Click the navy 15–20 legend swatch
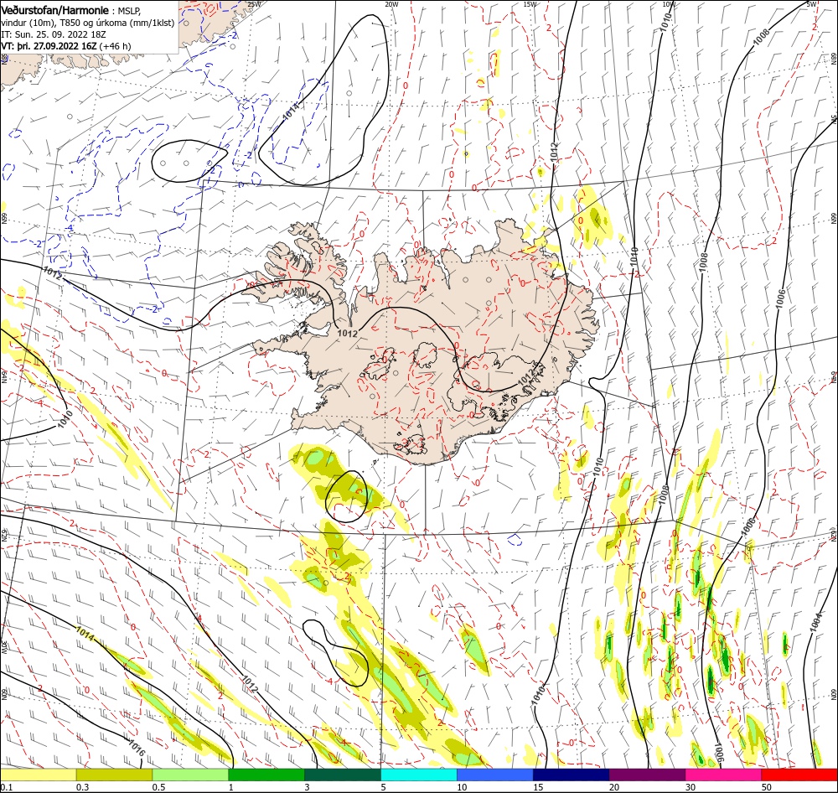 (572, 775)
